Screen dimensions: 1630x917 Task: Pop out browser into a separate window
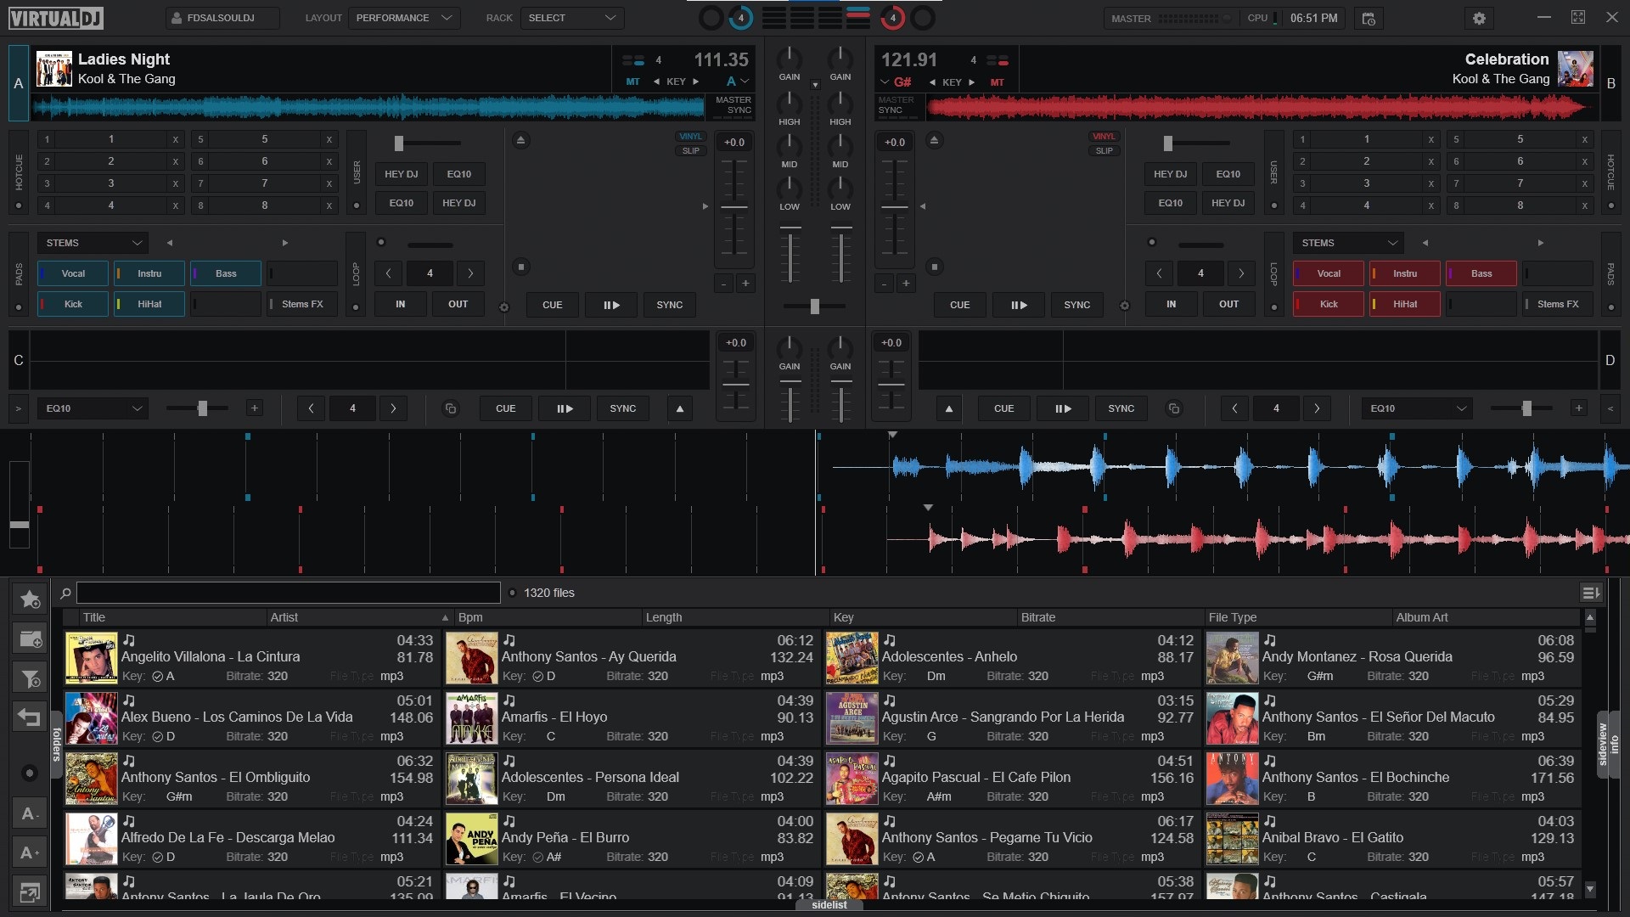point(30,892)
